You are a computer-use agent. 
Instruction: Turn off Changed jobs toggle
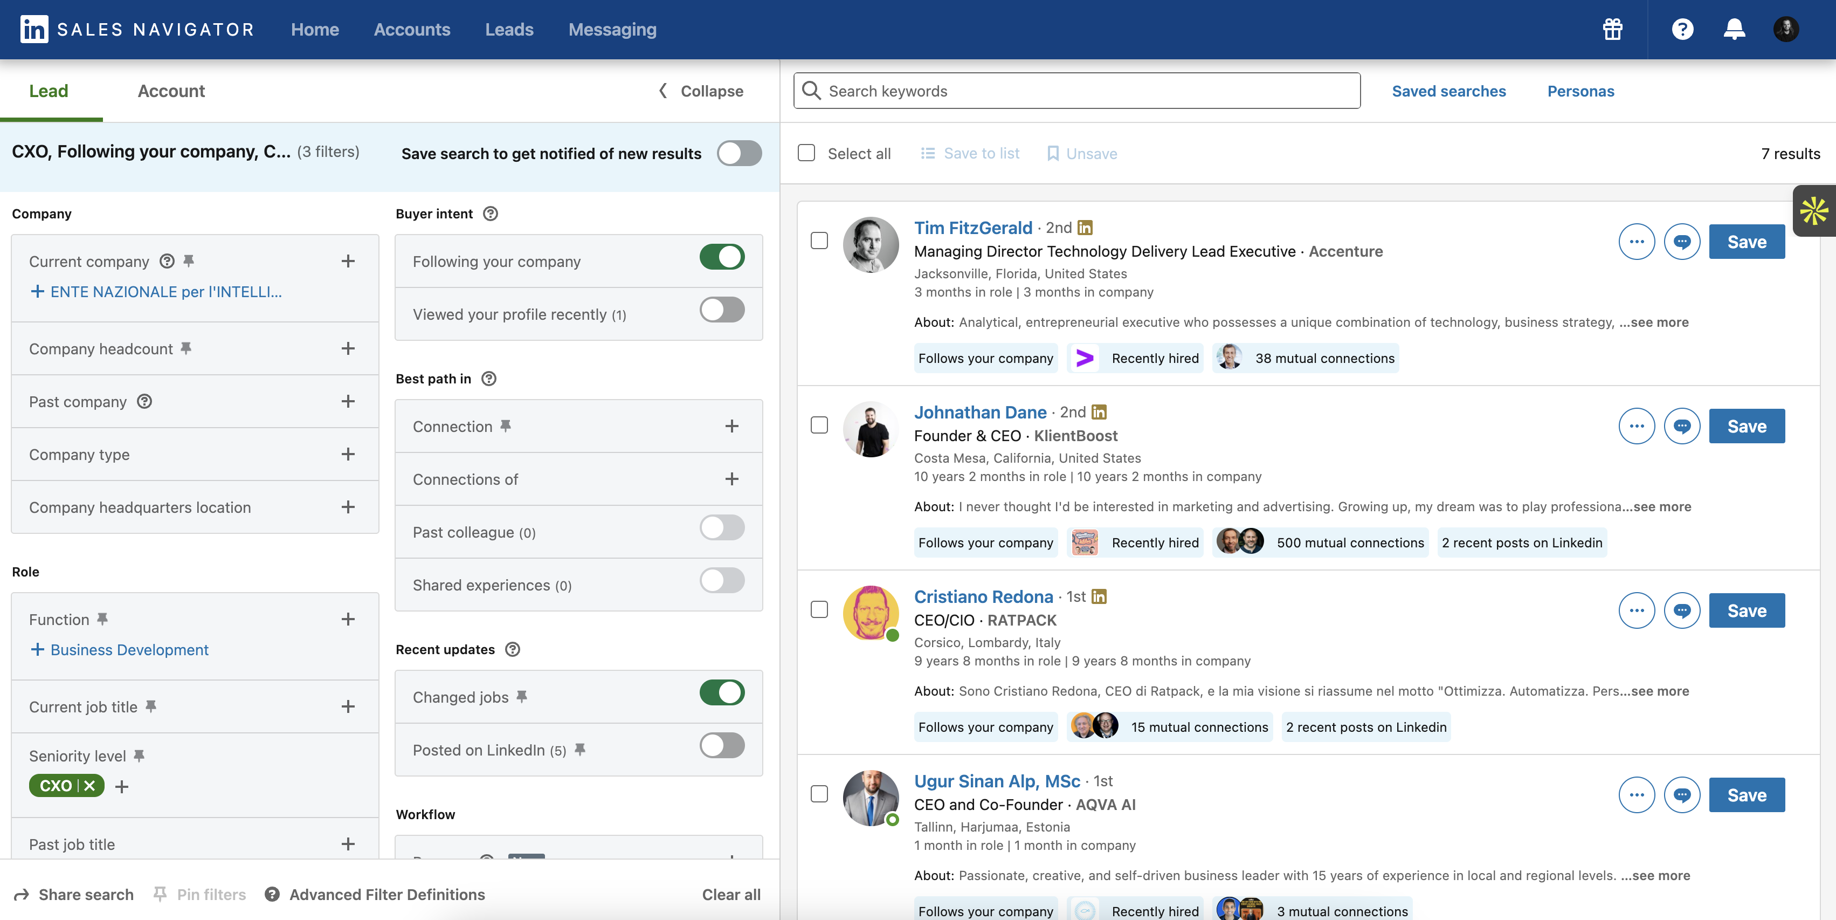[x=722, y=692]
